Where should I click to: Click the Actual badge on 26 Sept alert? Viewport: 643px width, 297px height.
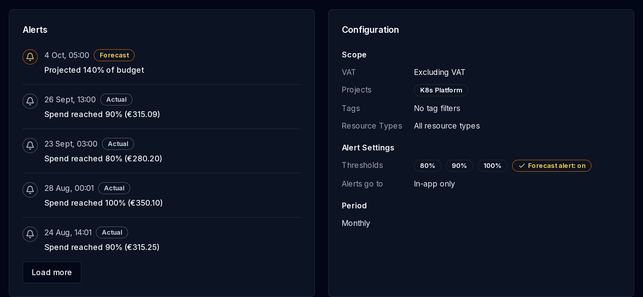pyautogui.click(x=116, y=100)
